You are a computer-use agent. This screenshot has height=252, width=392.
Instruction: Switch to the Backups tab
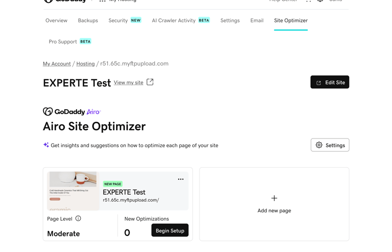pyautogui.click(x=88, y=21)
